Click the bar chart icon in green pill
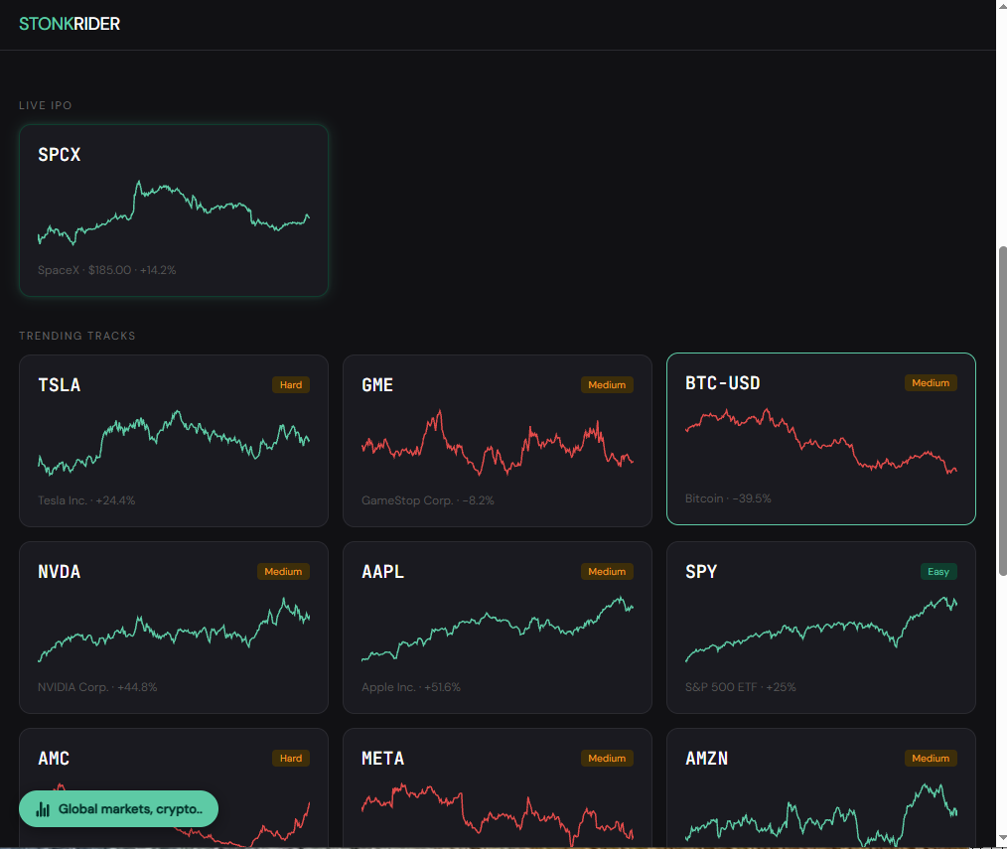Image resolution: width=1007 pixels, height=849 pixels. tap(43, 809)
